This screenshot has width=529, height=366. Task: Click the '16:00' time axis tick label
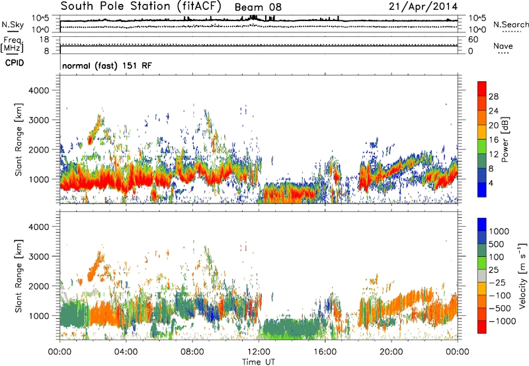325,352
